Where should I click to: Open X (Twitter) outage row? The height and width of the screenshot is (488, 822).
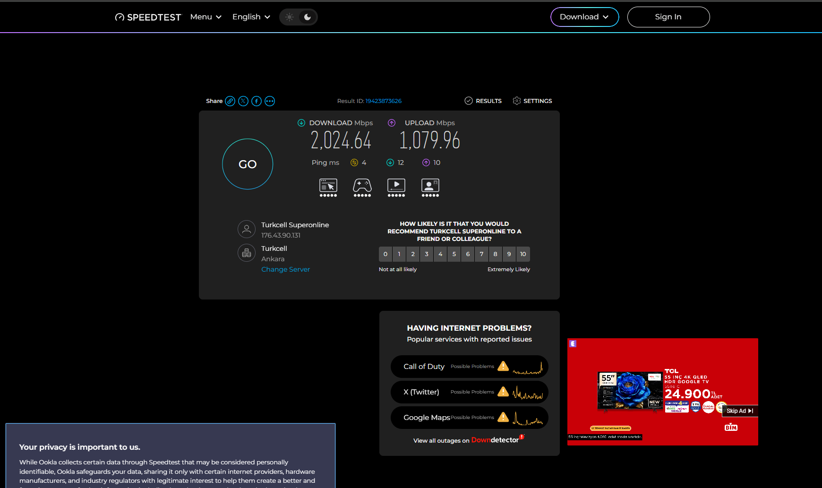[x=470, y=392]
